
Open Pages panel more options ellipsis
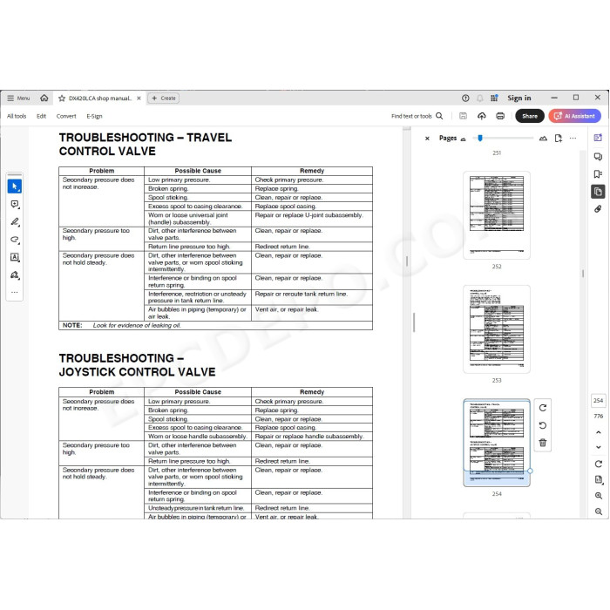[573, 138]
